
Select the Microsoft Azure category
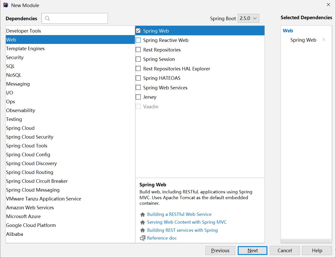pyautogui.click(x=70, y=216)
